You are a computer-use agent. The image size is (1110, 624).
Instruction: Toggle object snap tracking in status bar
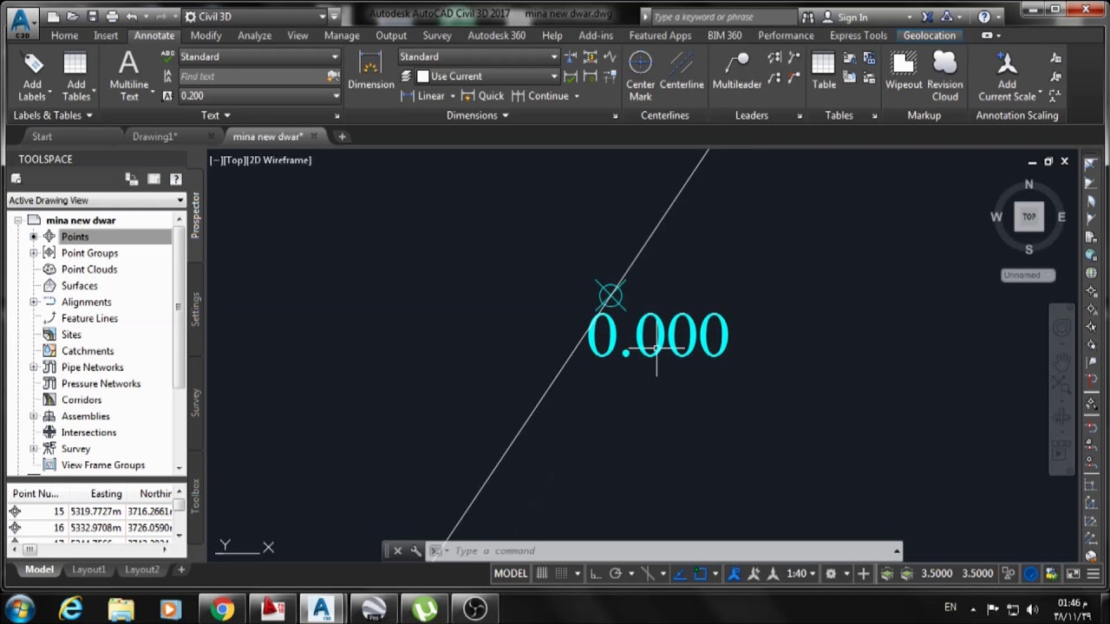click(680, 574)
